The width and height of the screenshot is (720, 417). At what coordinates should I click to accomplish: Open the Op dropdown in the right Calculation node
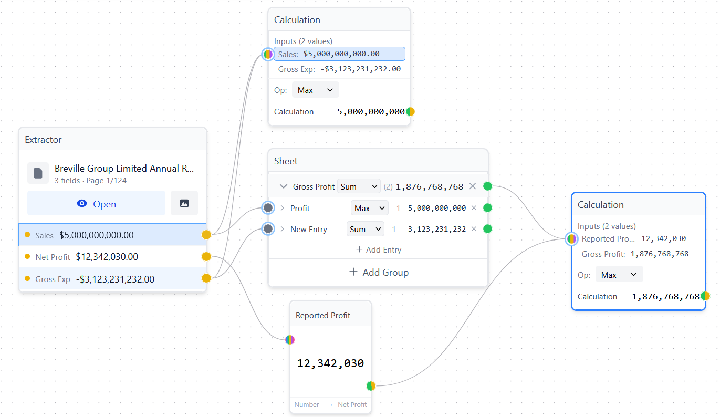coord(619,274)
